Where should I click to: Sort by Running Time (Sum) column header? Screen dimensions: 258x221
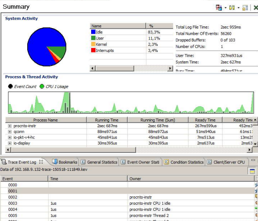click(x=158, y=120)
